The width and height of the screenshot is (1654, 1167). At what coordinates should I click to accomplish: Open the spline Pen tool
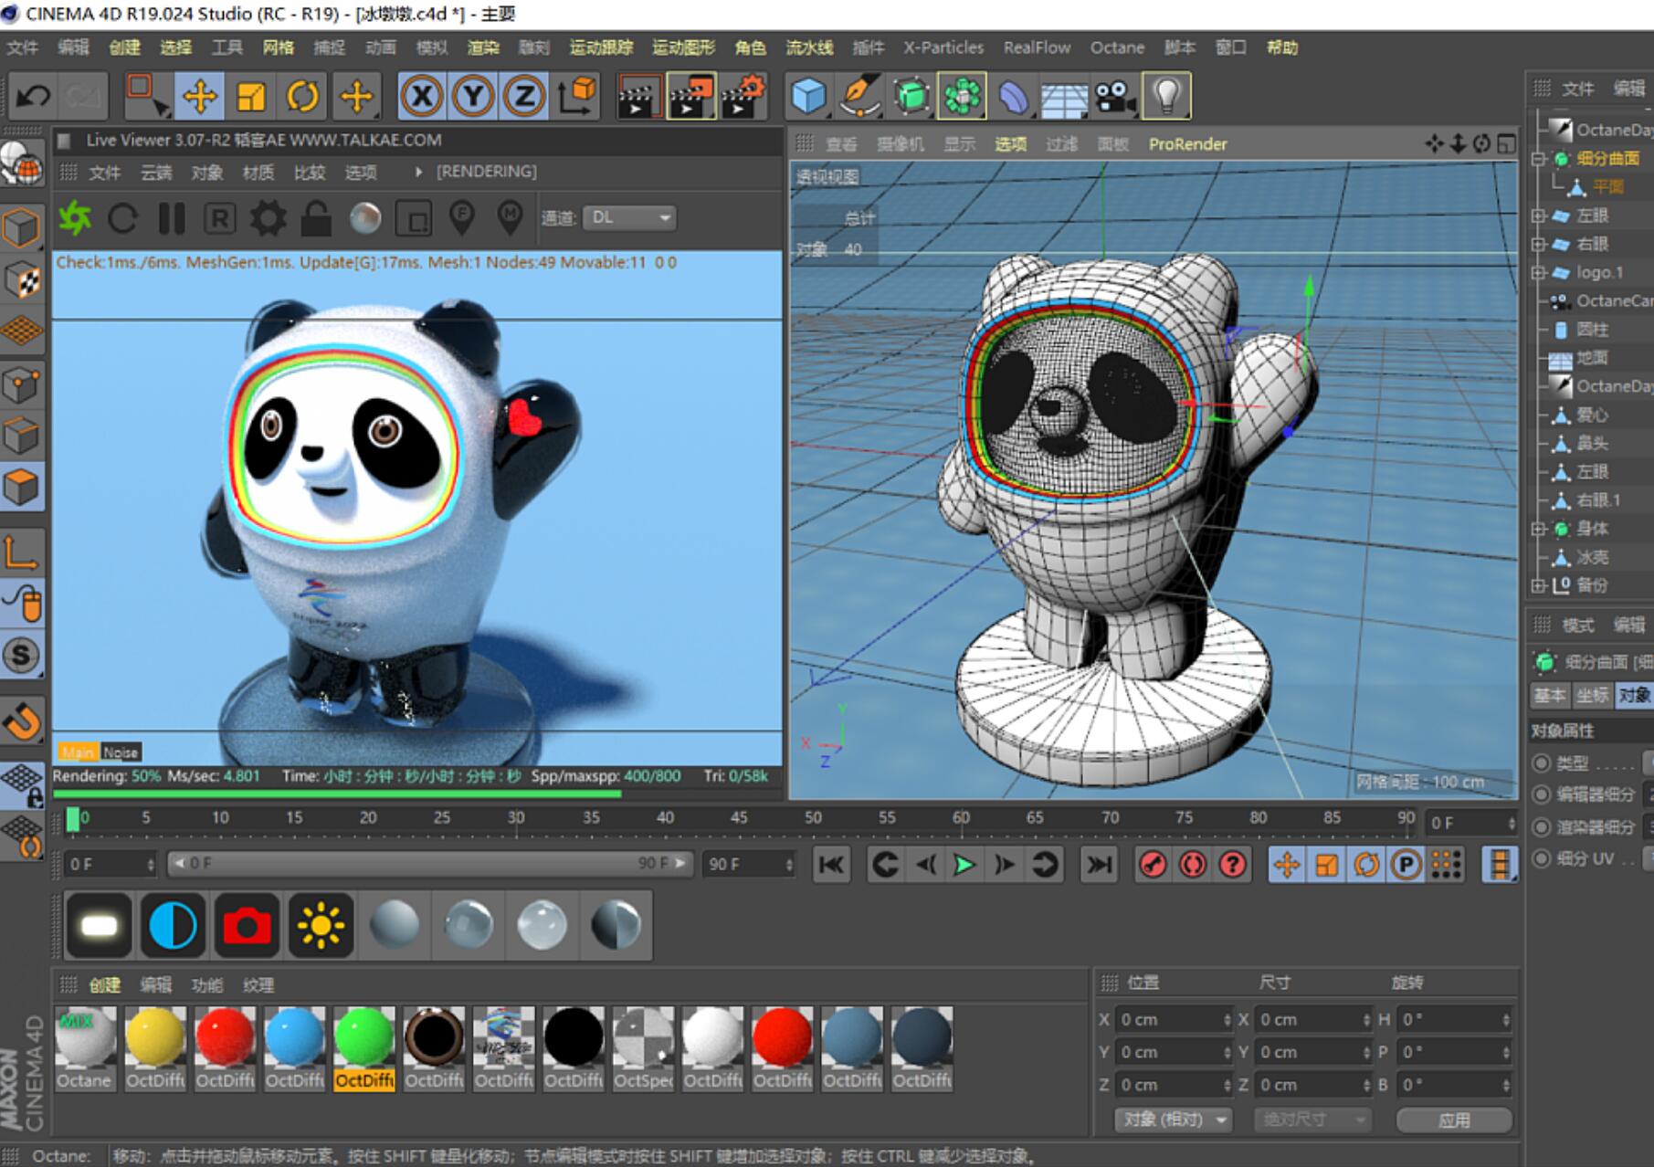coord(859,96)
